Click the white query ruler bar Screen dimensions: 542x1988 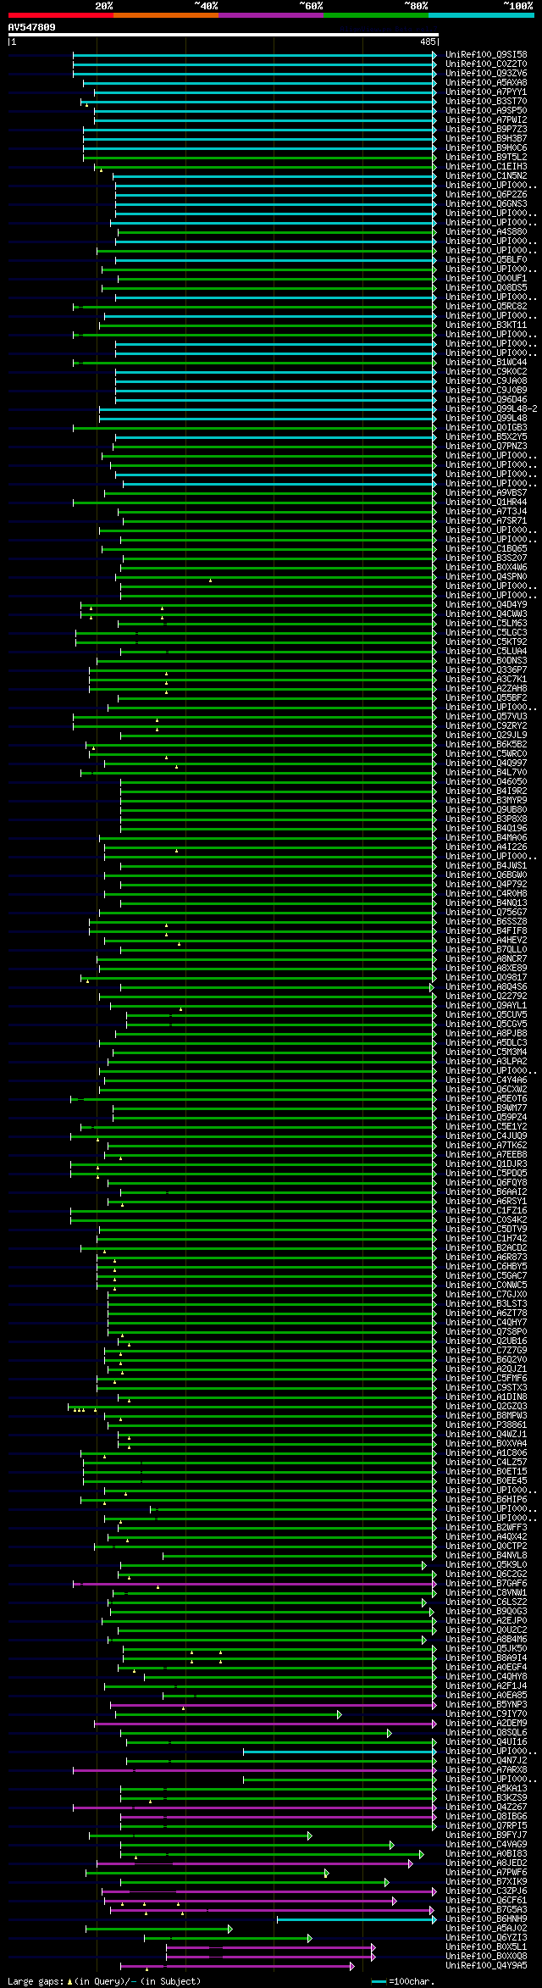coord(223,35)
